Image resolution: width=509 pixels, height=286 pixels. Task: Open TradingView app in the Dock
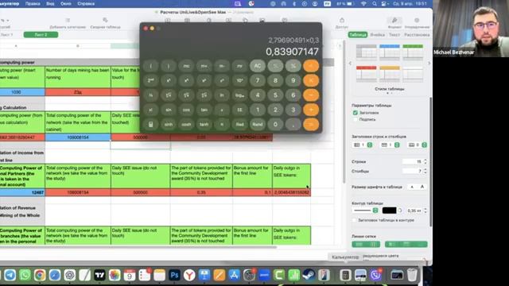click(99, 276)
